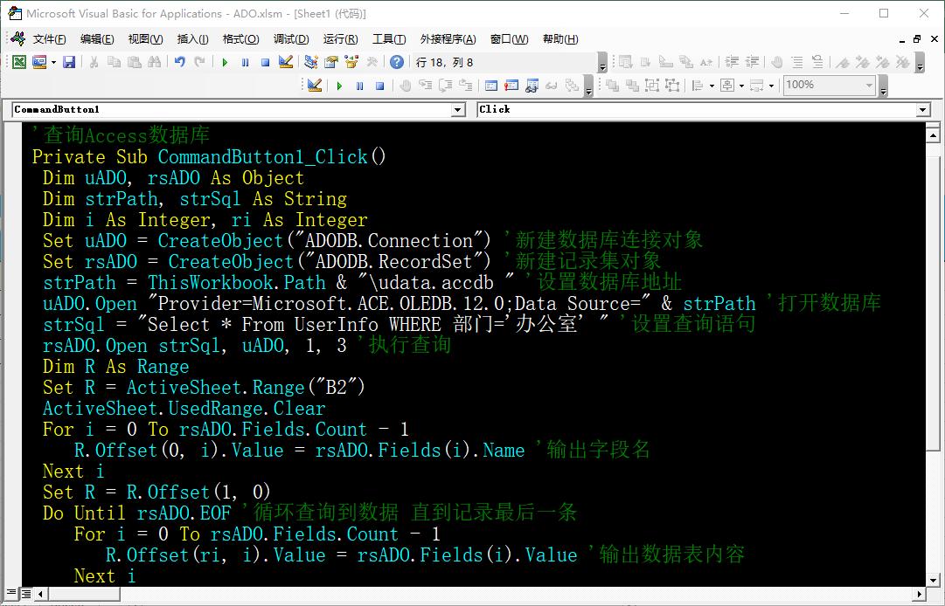Click the Step Over icon
The image size is (945, 606).
pyautogui.click(x=445, y=86)
